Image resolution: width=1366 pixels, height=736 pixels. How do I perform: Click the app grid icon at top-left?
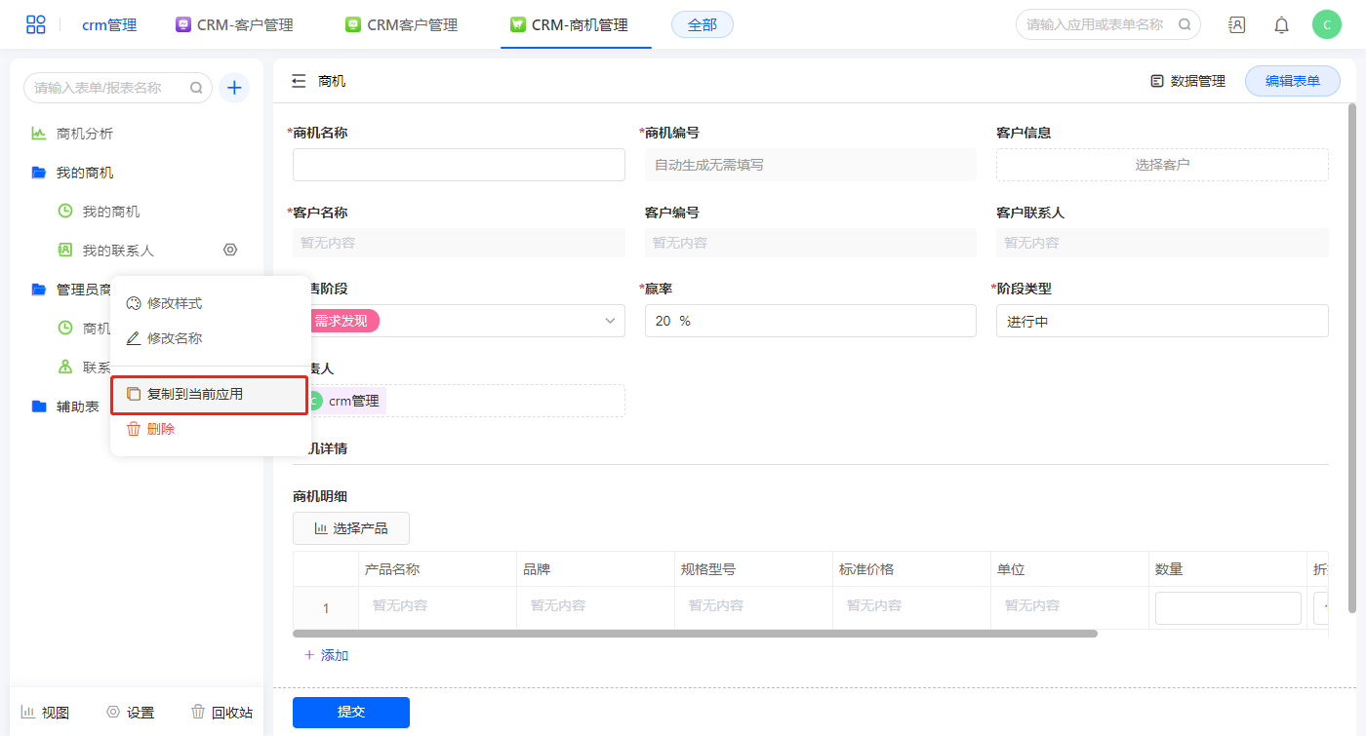point(36,24)
